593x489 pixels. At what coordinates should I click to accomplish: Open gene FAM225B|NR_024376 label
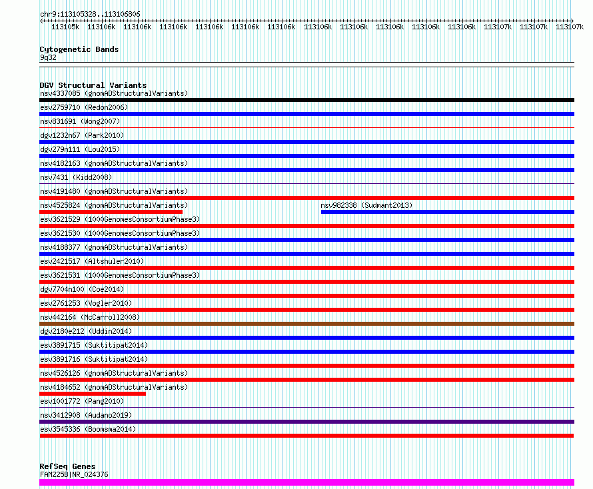[x=74, y=474]
